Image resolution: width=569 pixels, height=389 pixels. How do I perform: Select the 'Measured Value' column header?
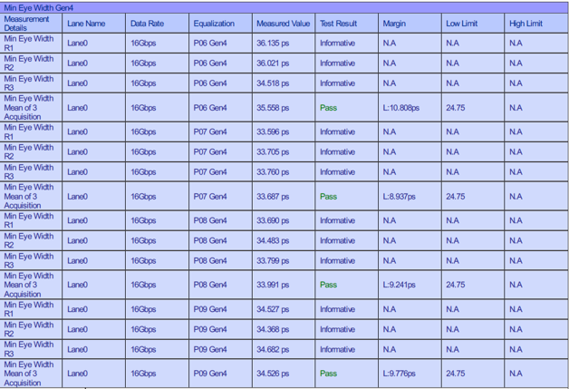283,24
